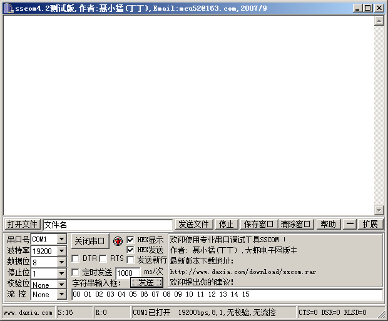Click inside the receive display area
Image resolution: width=388 pixels, height=321 pixels.
pos(188,115)
